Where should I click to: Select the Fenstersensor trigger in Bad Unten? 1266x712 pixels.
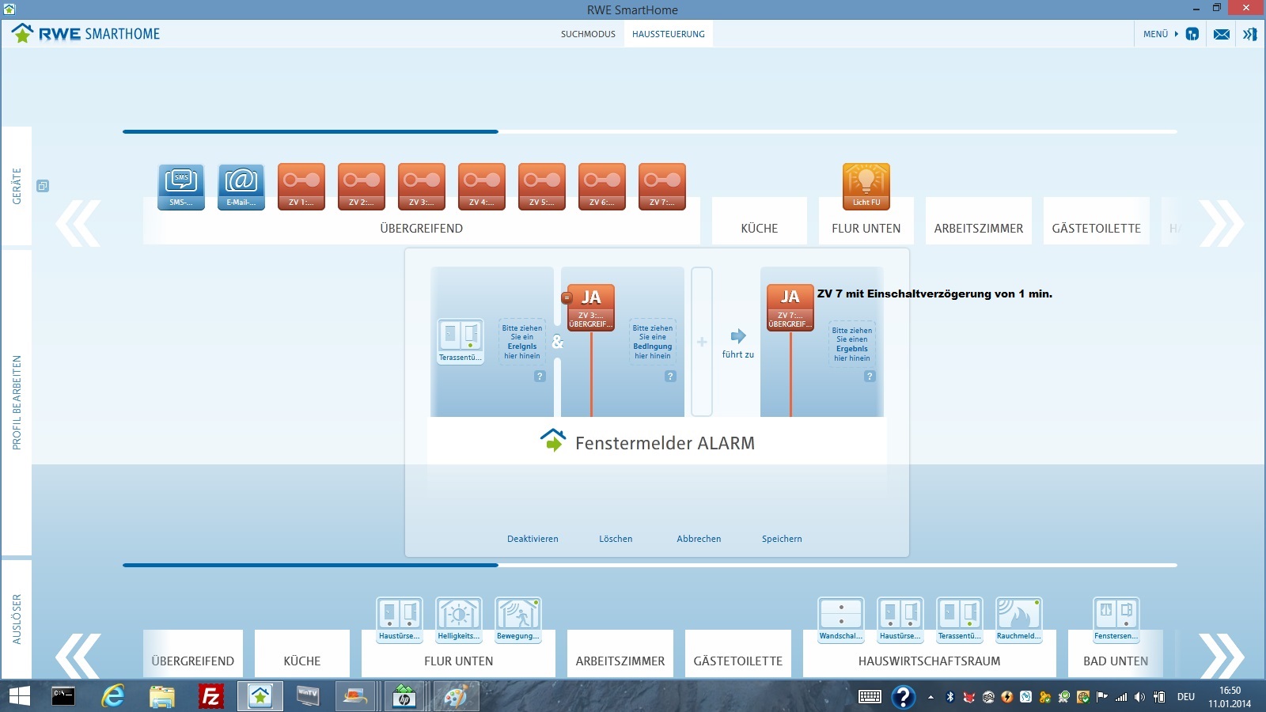tap(1116, 620)
